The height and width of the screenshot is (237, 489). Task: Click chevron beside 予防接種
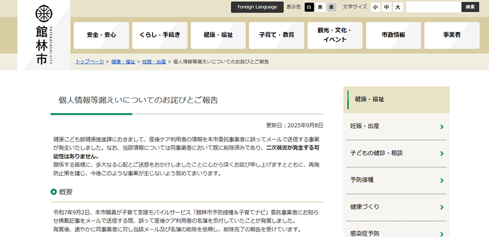pos(442,180)
